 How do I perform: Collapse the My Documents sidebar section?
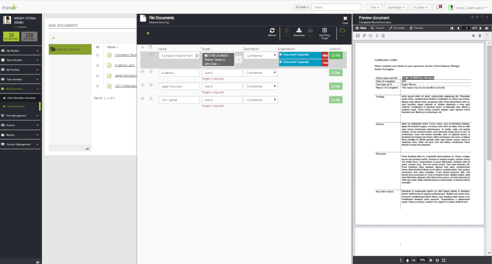tap(20, 89)
